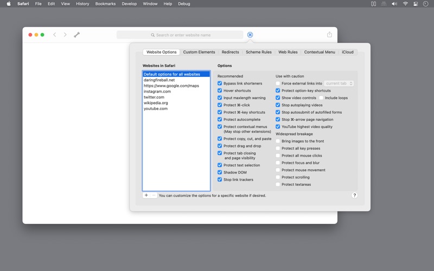Uncheck Input maxlength warning
Image resolution: width=434 pixels, height=271 pixels.
coord(220,98)
